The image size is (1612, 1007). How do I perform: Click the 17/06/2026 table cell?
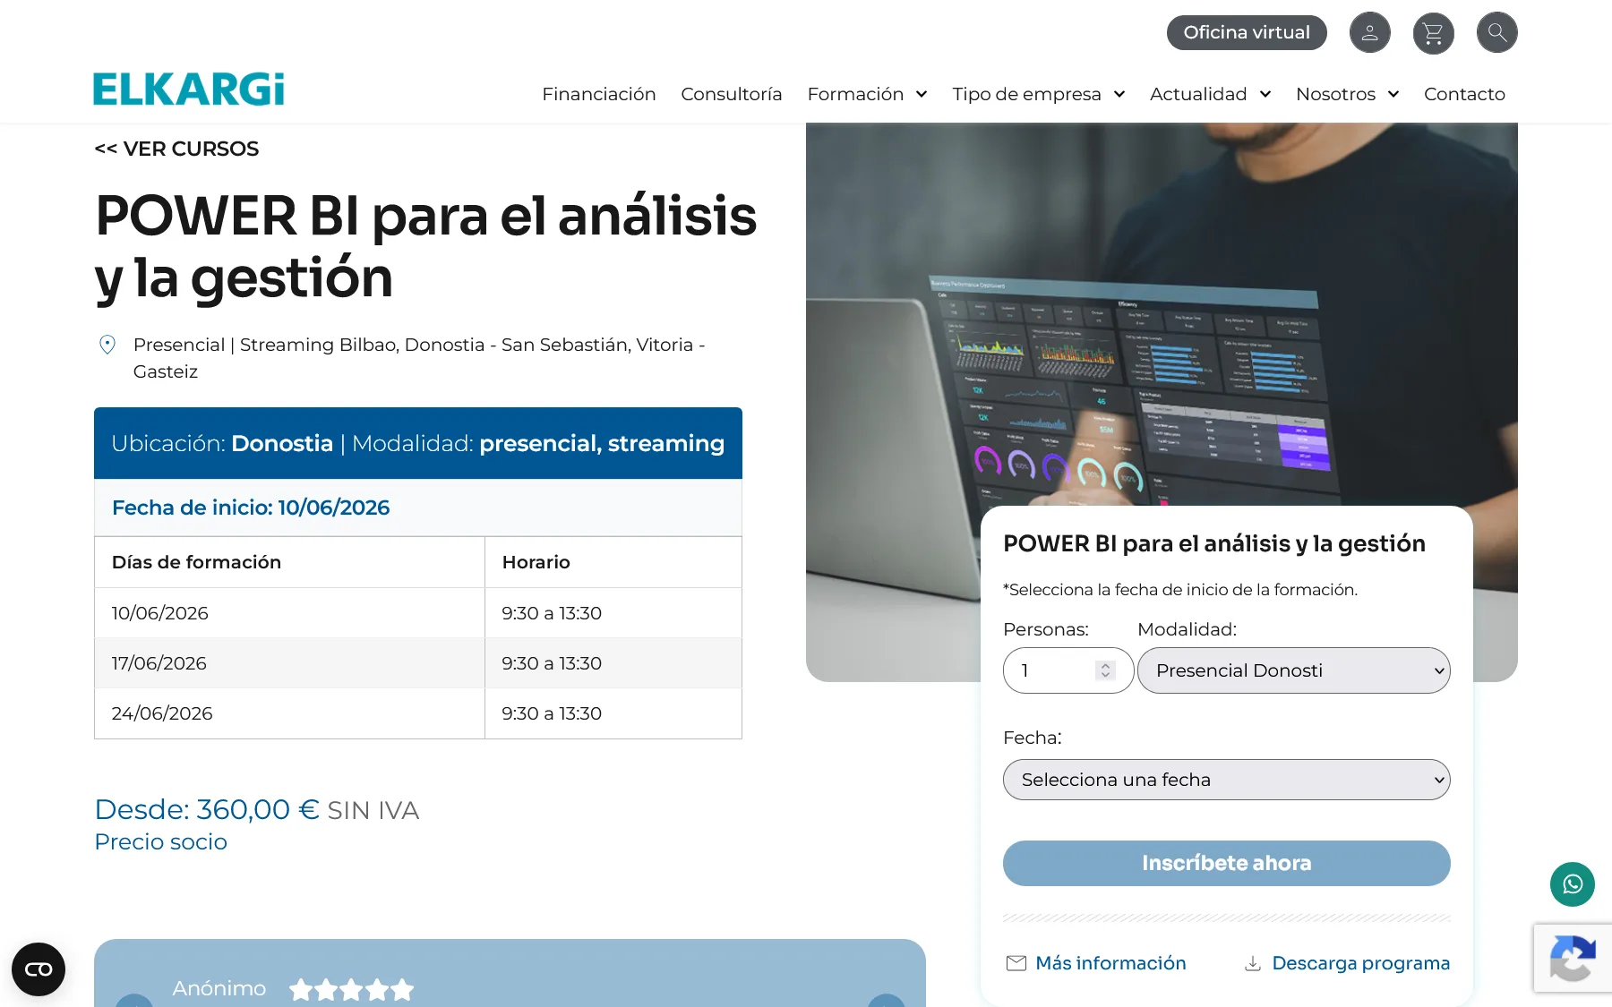[289, 663]
